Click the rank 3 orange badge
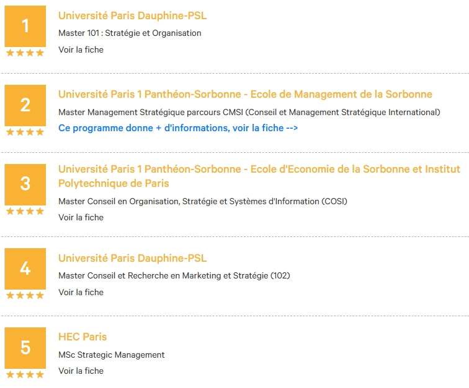 click(x=25, y=184)
